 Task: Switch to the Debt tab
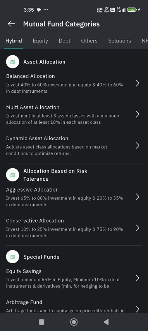(x=64, y=41)
